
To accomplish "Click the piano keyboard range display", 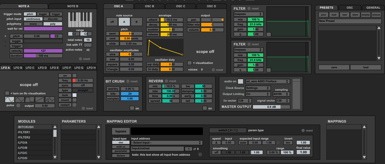I will tap(80, 20).
